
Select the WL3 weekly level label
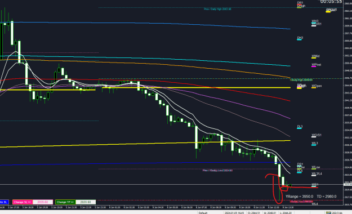(314, 143)
